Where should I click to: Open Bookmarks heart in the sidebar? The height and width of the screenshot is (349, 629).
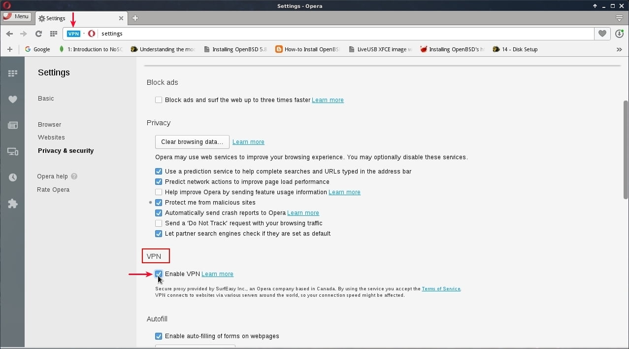[13, 99]
